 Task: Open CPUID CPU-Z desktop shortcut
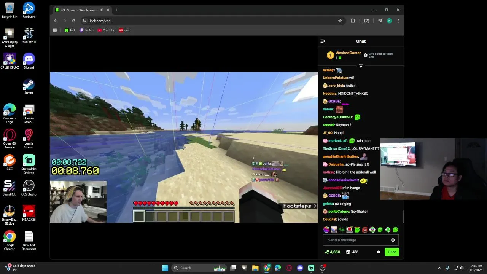point(10,61)
